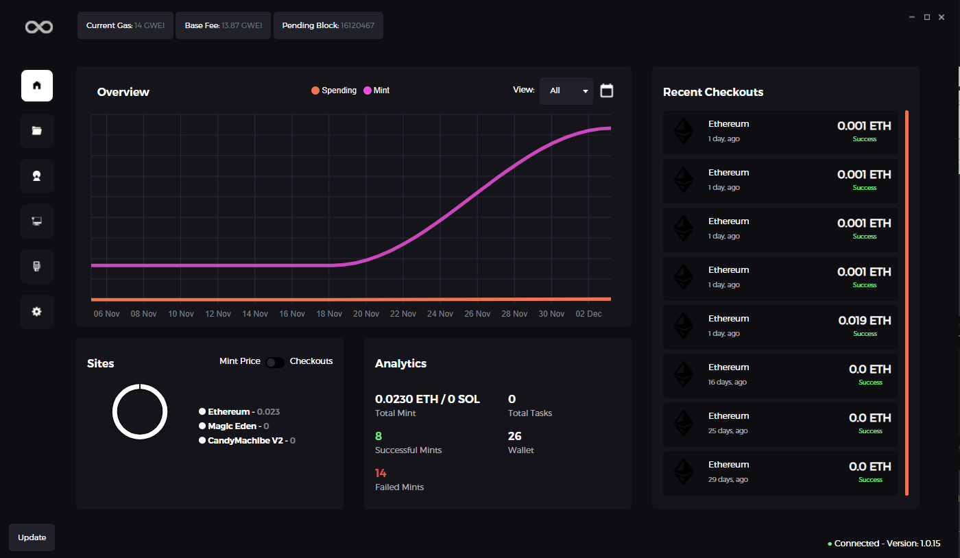
Task: Open the calendar date picker icon
Action: [x=607, y=90]
